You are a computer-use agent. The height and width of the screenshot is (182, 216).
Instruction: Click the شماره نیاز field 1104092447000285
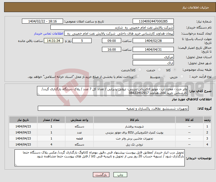tap(153, 21)
